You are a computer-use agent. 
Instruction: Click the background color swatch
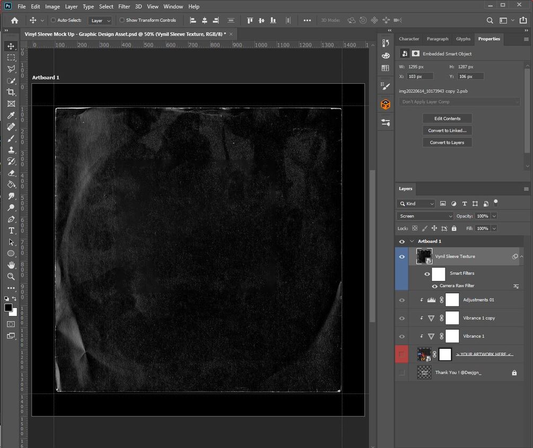[x=14, y=313]
